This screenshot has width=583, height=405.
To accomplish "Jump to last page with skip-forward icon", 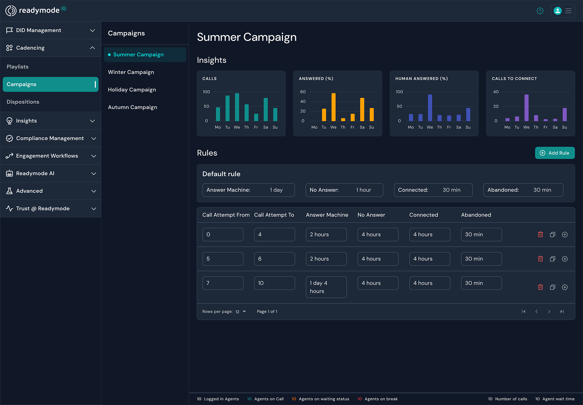I will [562, 311].
